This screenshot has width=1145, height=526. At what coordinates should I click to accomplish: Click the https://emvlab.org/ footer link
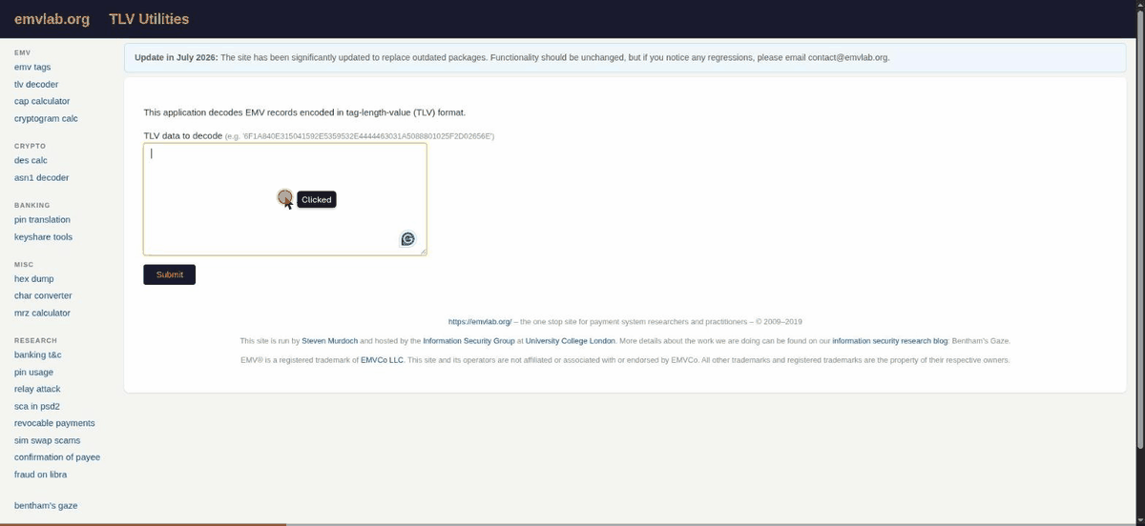click(x=480, y=322)
